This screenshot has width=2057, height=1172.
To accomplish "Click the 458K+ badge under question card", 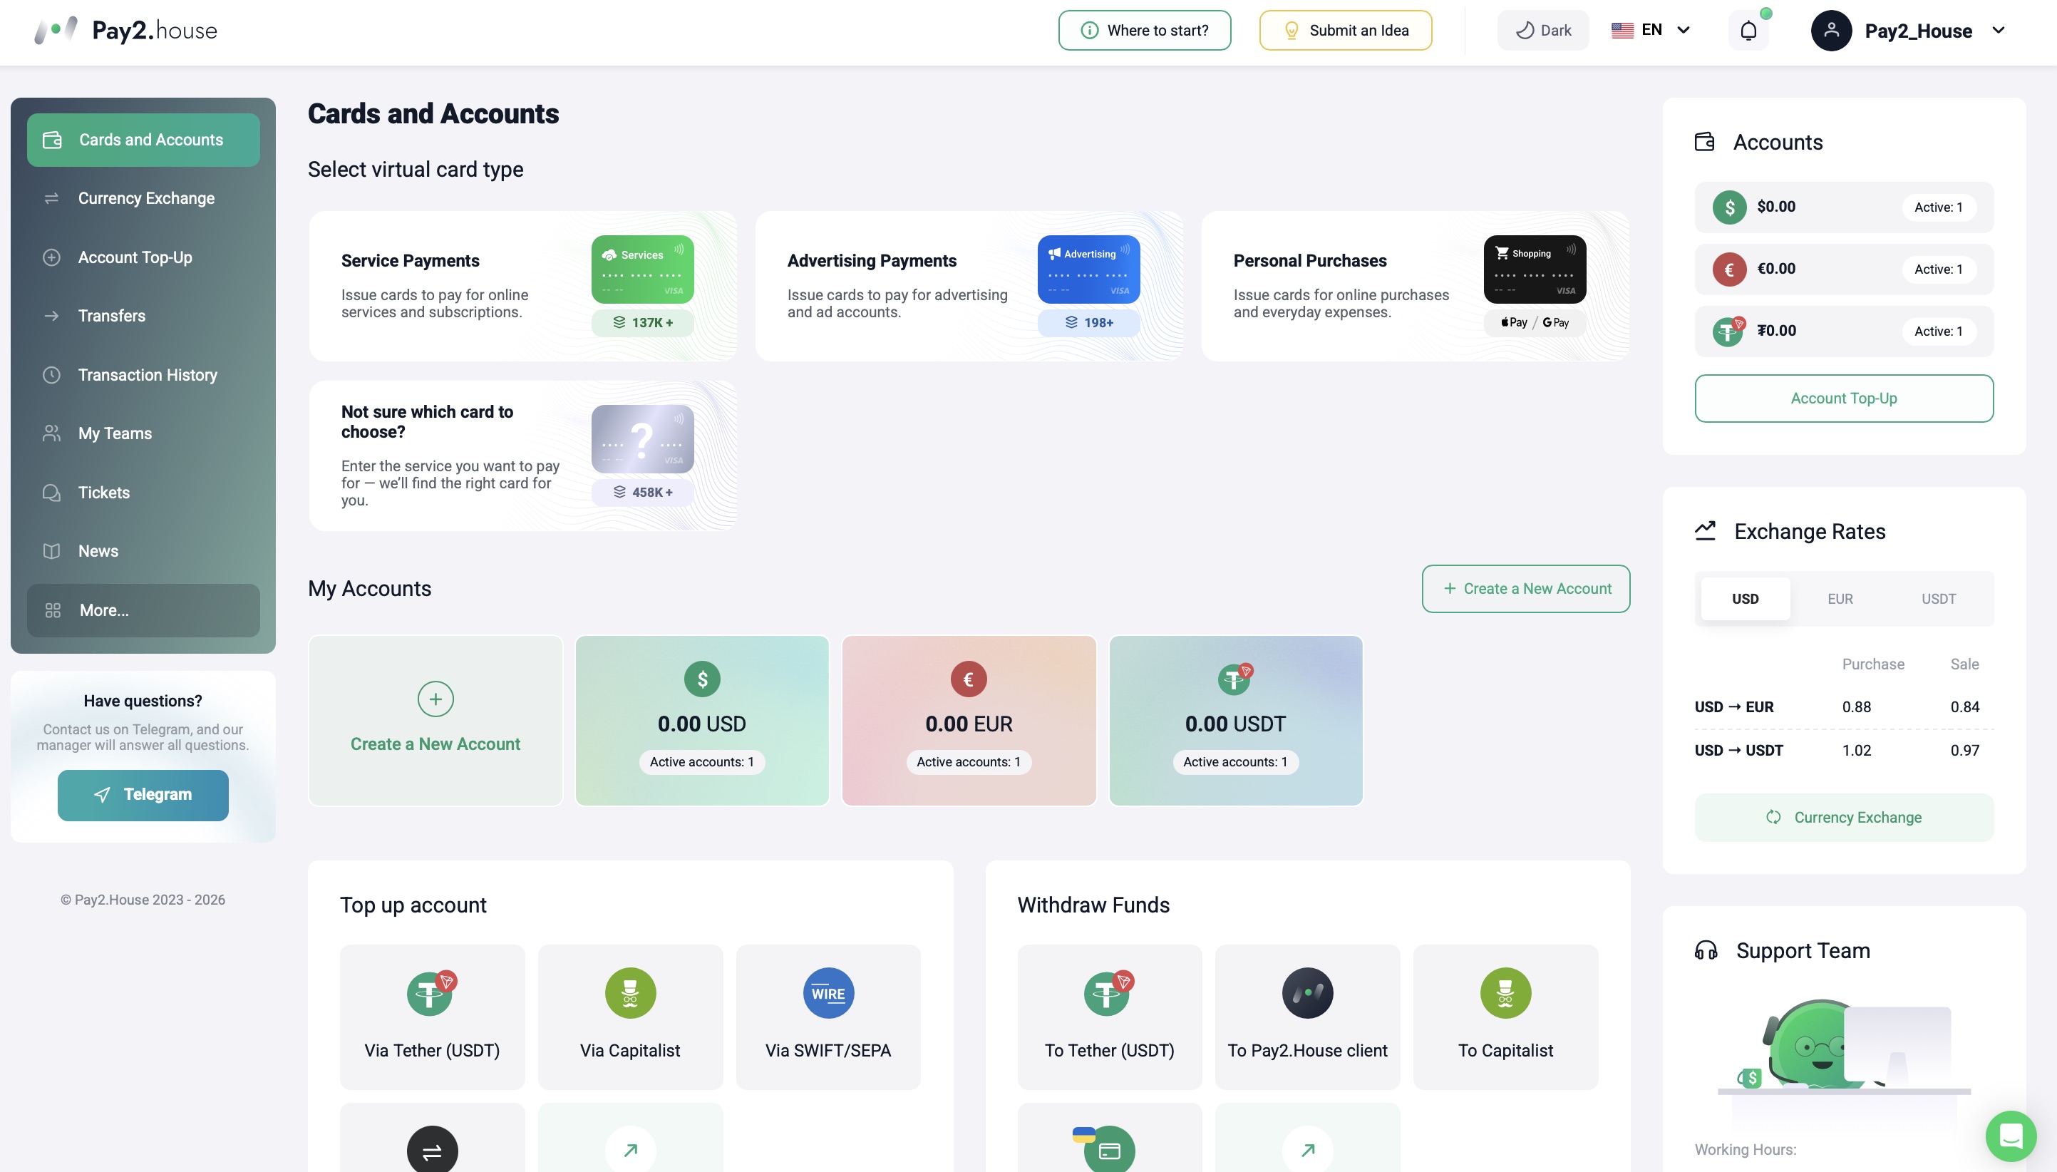I will pos(642,492).
